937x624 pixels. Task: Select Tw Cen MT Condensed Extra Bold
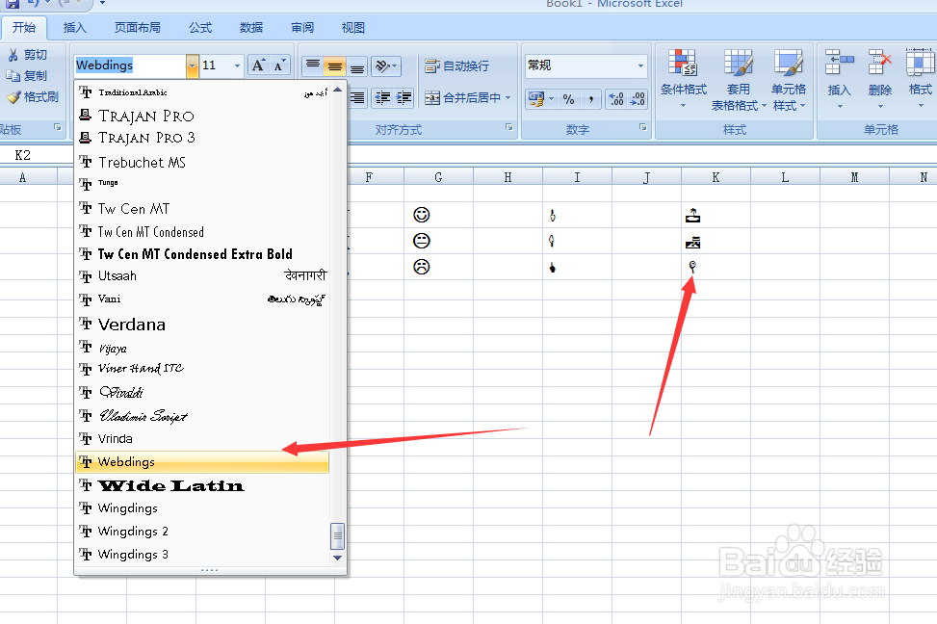[202, 254]
